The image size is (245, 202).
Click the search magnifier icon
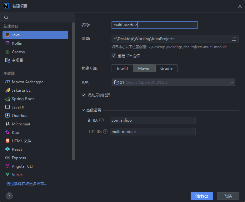tap(6, 18)
